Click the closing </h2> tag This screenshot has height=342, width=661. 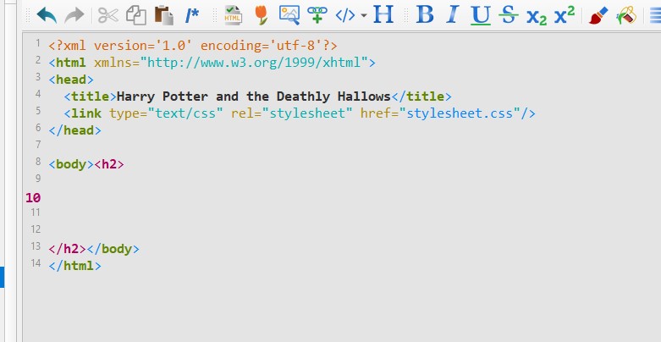coord(67,249)
